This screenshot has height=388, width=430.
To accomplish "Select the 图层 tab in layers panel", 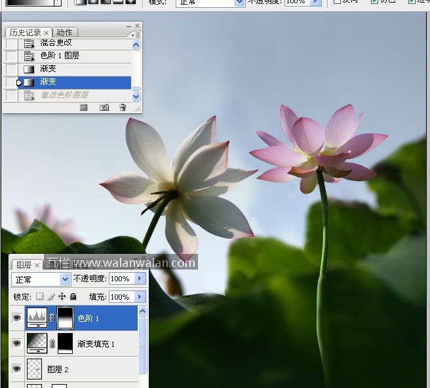I will [24, 264].
